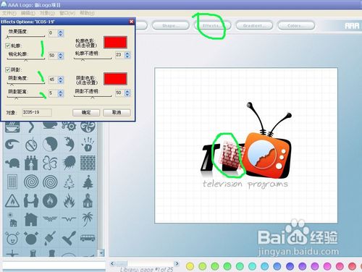
Task: Confirm with the 确定 button
Action: [x=86, y=112]
